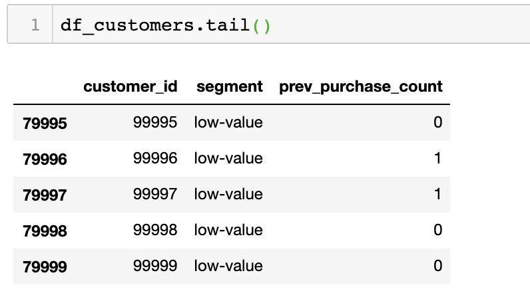Select customer_id value 99995
Image resolution: width=530 pixels, height=299 pixels.
click(155, 122)
